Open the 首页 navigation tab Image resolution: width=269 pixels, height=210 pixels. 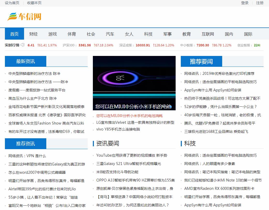(14, 34)
